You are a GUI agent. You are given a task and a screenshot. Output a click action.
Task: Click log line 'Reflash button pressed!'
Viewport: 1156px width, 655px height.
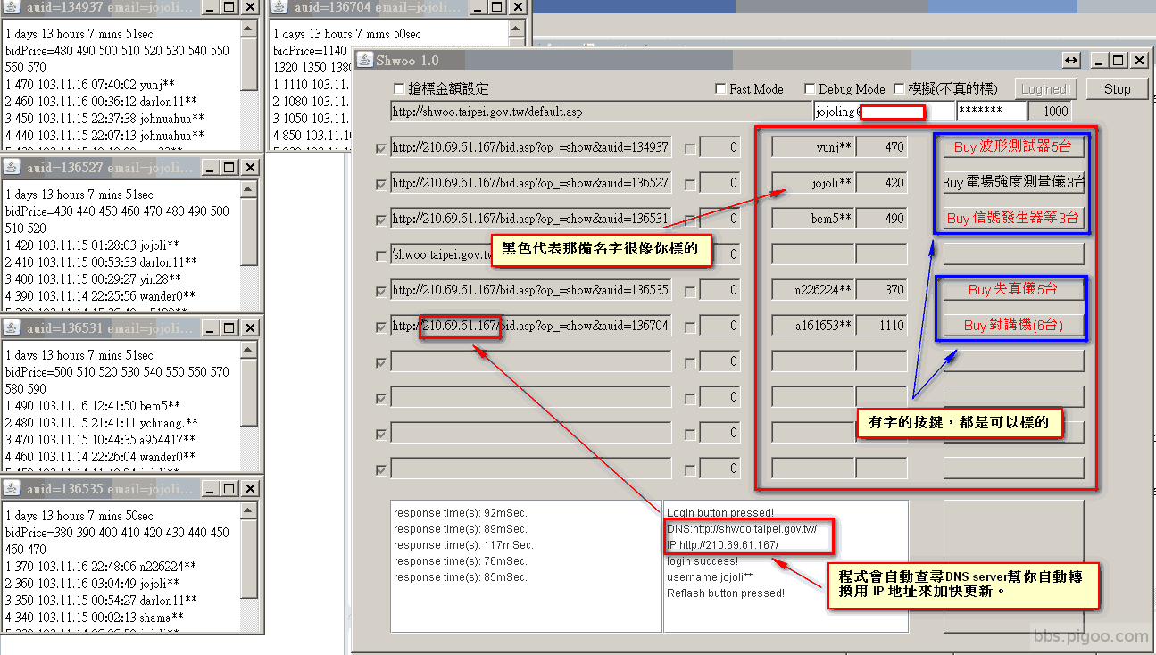[x=726, y=593]
